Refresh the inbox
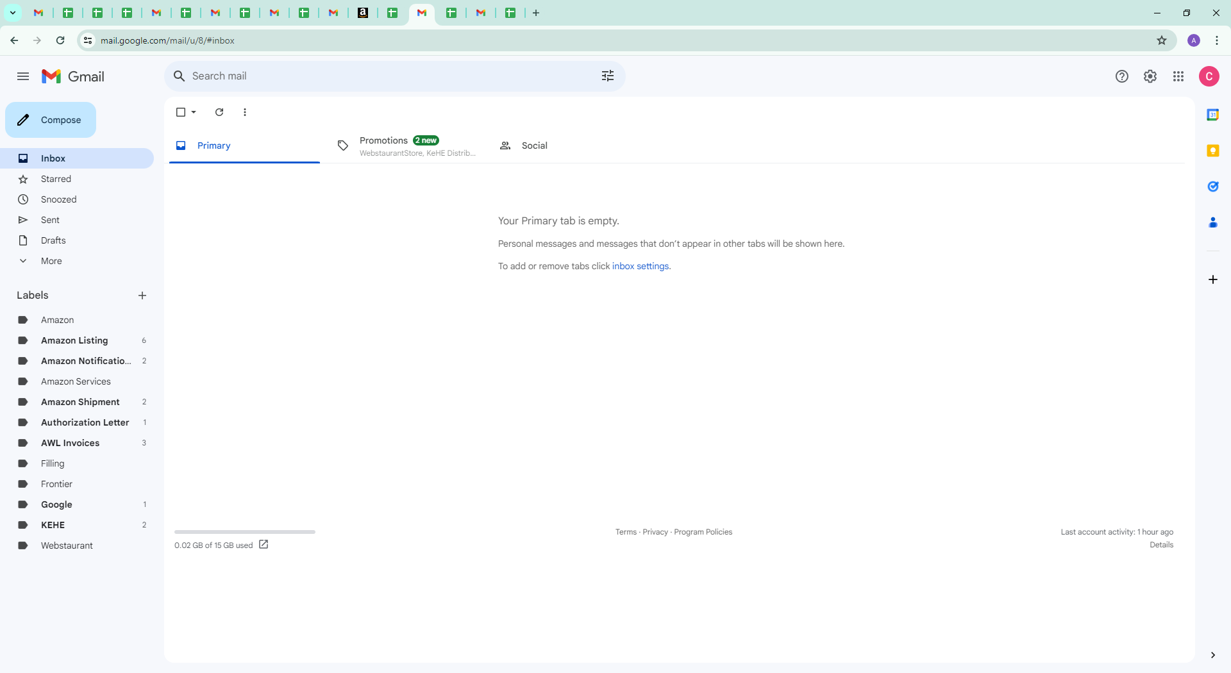This screenshot has width=1231, height=673. (x=219, y=112)
